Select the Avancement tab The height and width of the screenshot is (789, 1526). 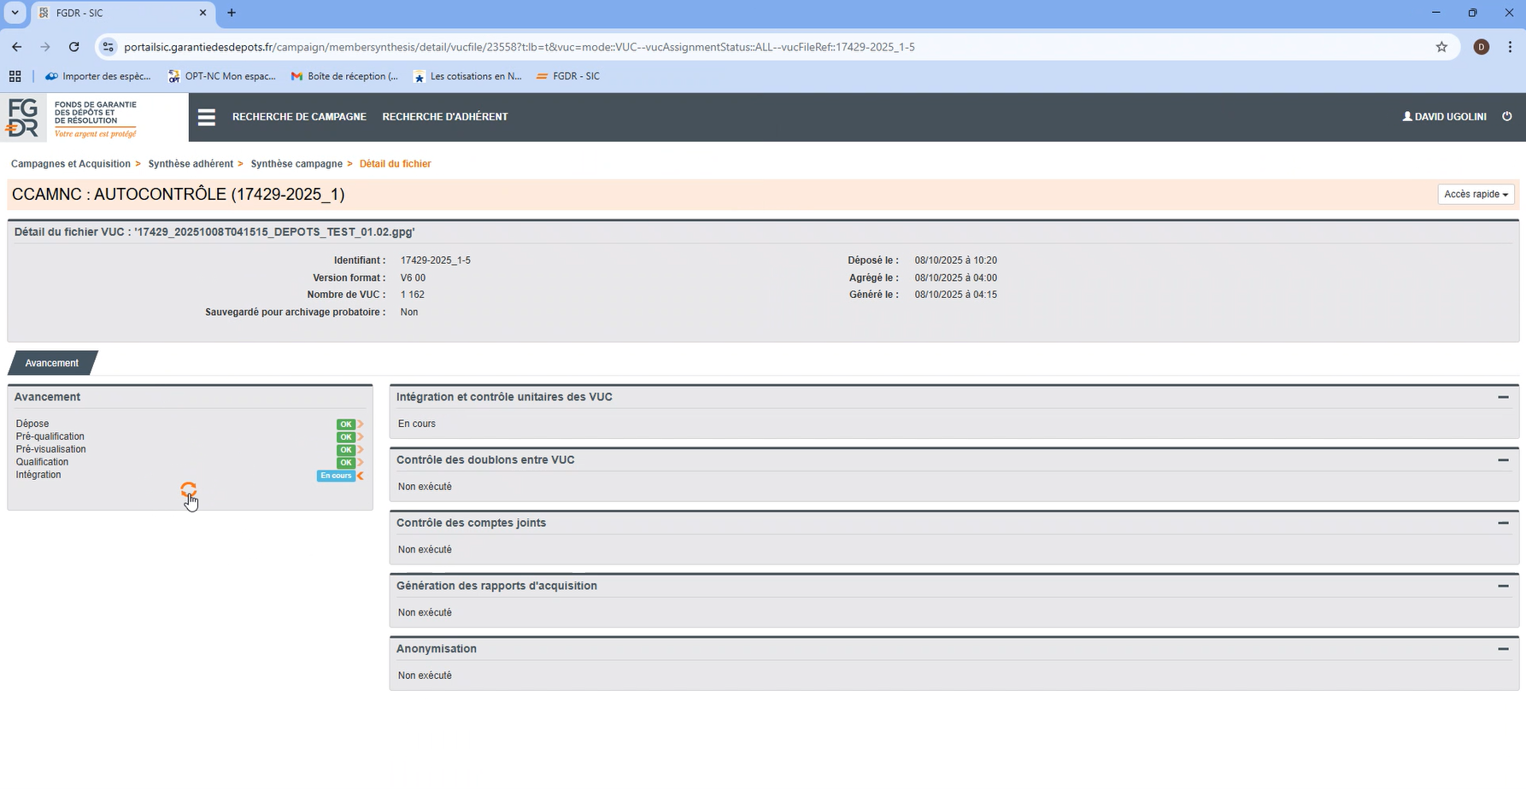click(52, 363)
